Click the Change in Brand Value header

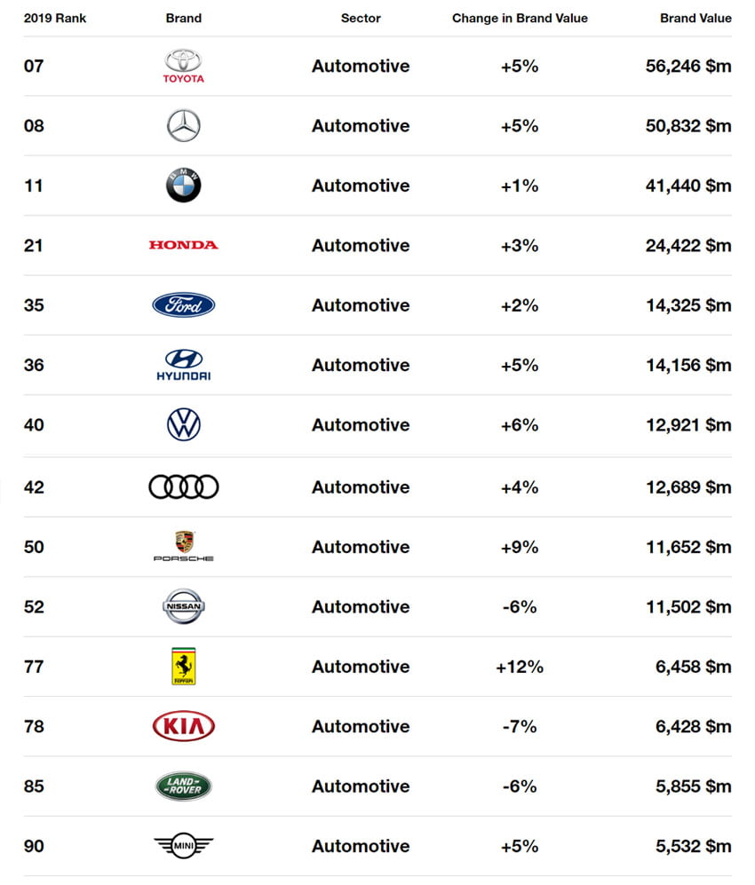coord(520,18)
